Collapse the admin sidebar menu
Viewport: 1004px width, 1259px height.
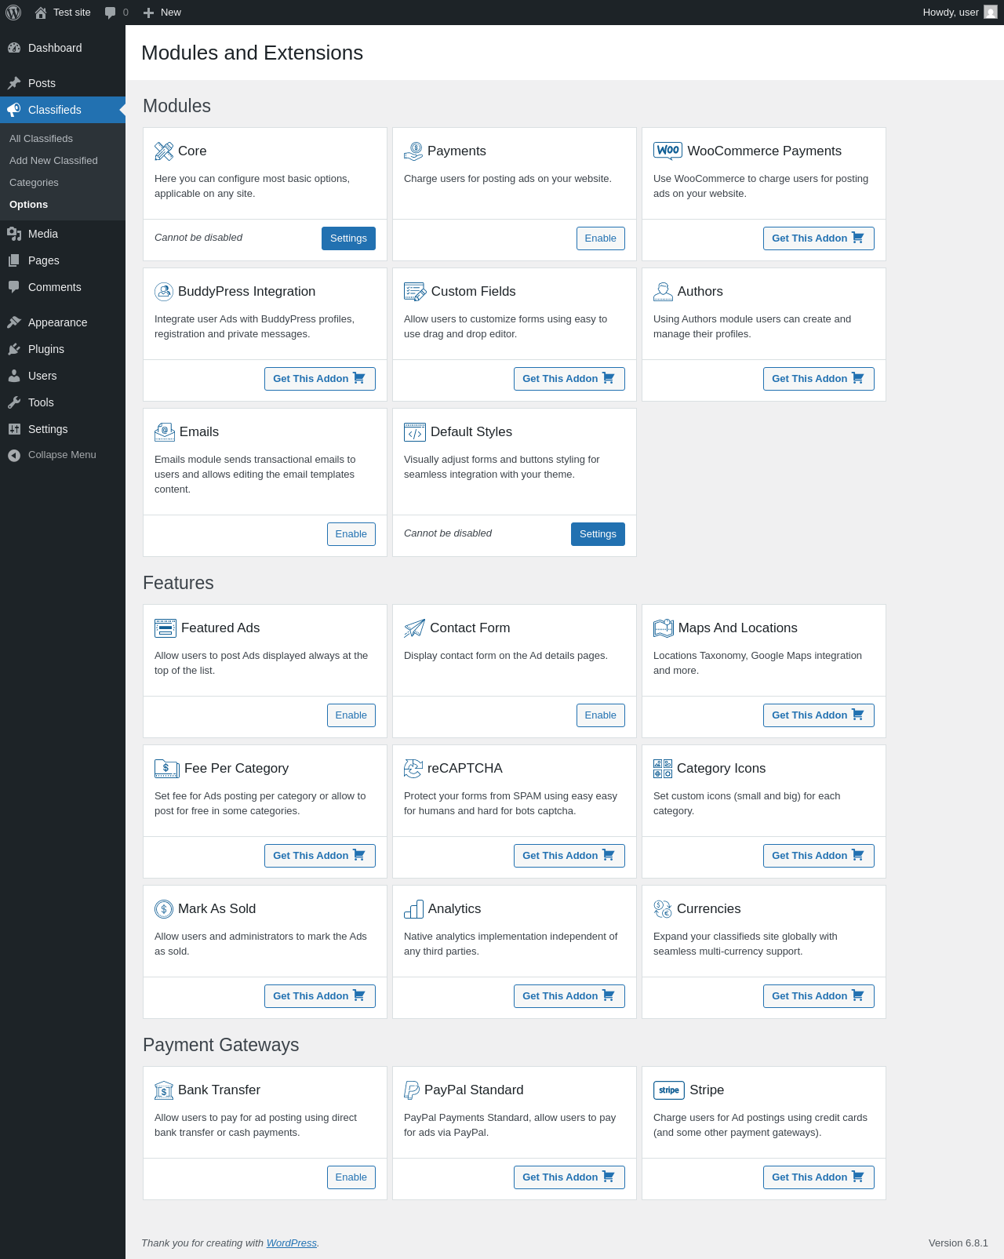(x=63, y=455)
